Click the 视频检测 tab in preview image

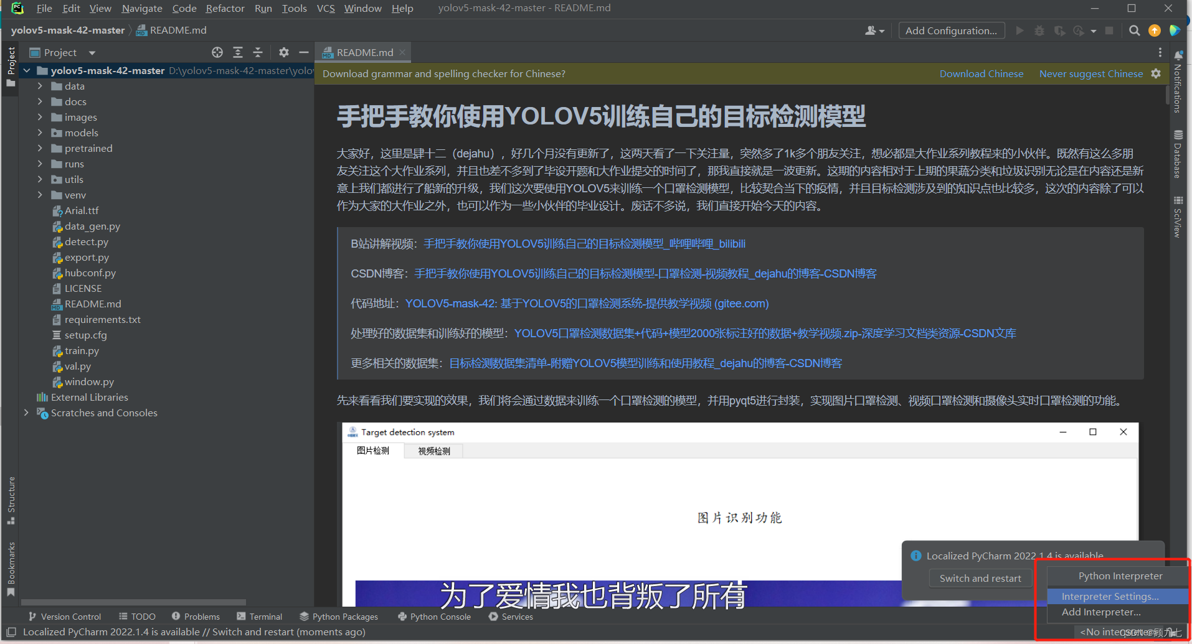pos(433,451)
